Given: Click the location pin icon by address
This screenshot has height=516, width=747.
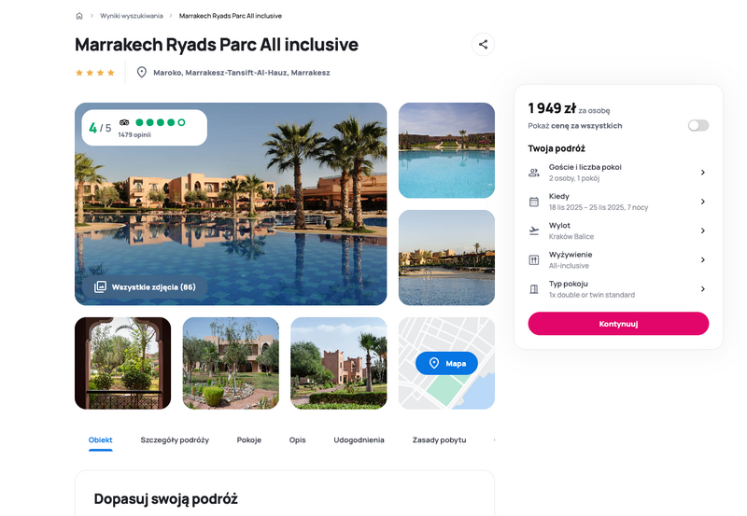Looking at the screenshot, I should tap(142, 73).
